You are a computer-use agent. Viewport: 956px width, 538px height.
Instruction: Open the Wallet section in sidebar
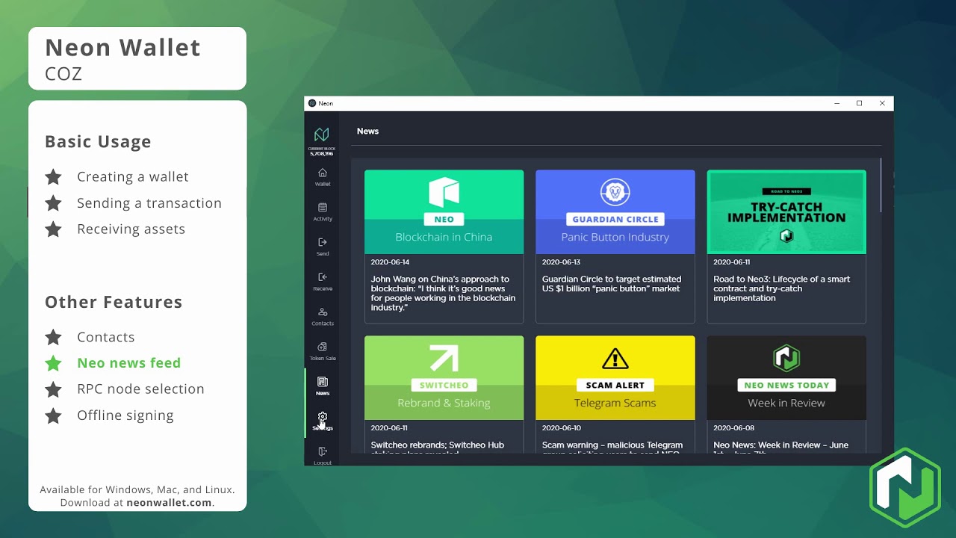coord(322,177)
